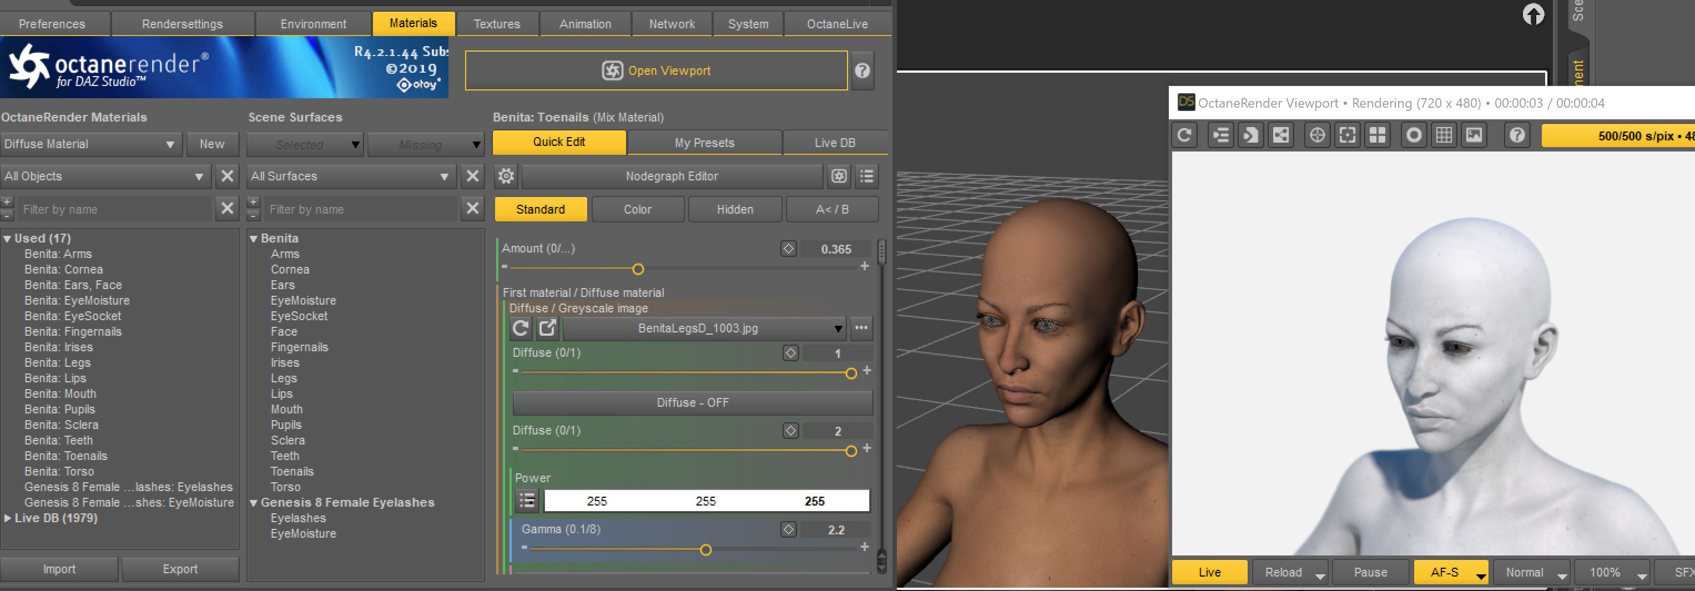The height and width of the screenshot is (591, 1695).
Task: Click the focus region icon in viewport toolbar
Action: tap(1348, 135)
